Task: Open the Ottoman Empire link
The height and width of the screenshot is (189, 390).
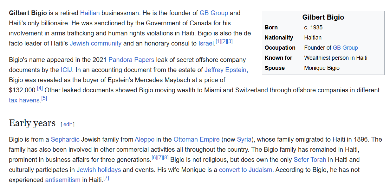Action: pyautogui.click(x=196, y=139)
